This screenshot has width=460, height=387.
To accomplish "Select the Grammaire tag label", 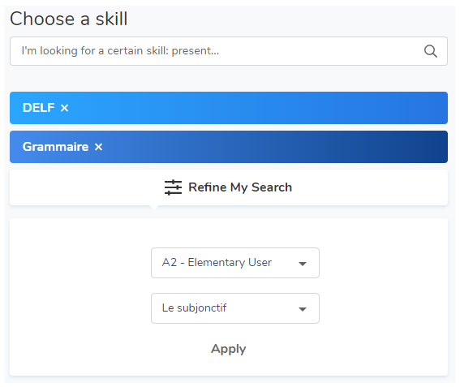I will (55, 147).
